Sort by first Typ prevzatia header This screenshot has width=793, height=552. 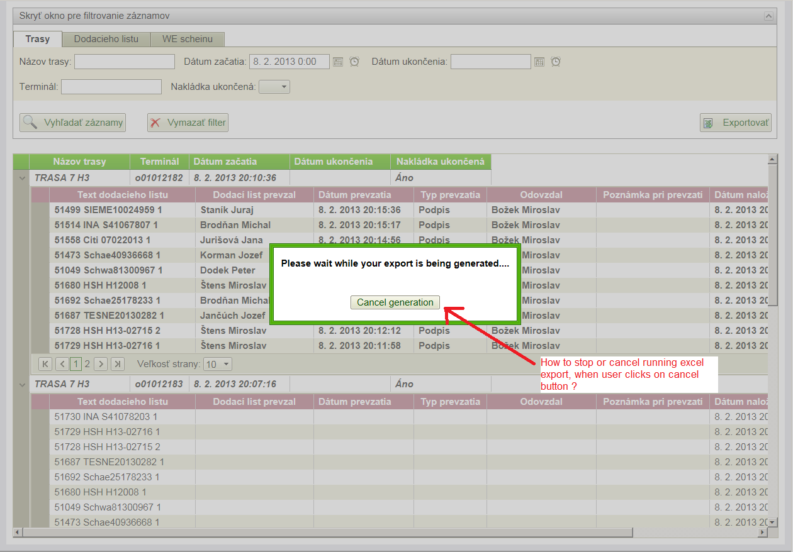coord(450,195)
